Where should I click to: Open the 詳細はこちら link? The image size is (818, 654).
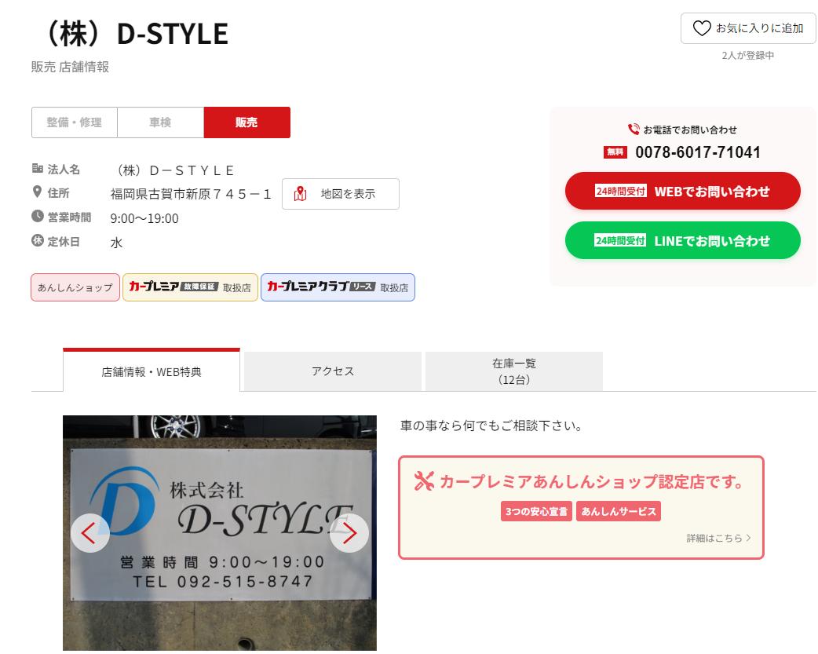pos(718,538)
